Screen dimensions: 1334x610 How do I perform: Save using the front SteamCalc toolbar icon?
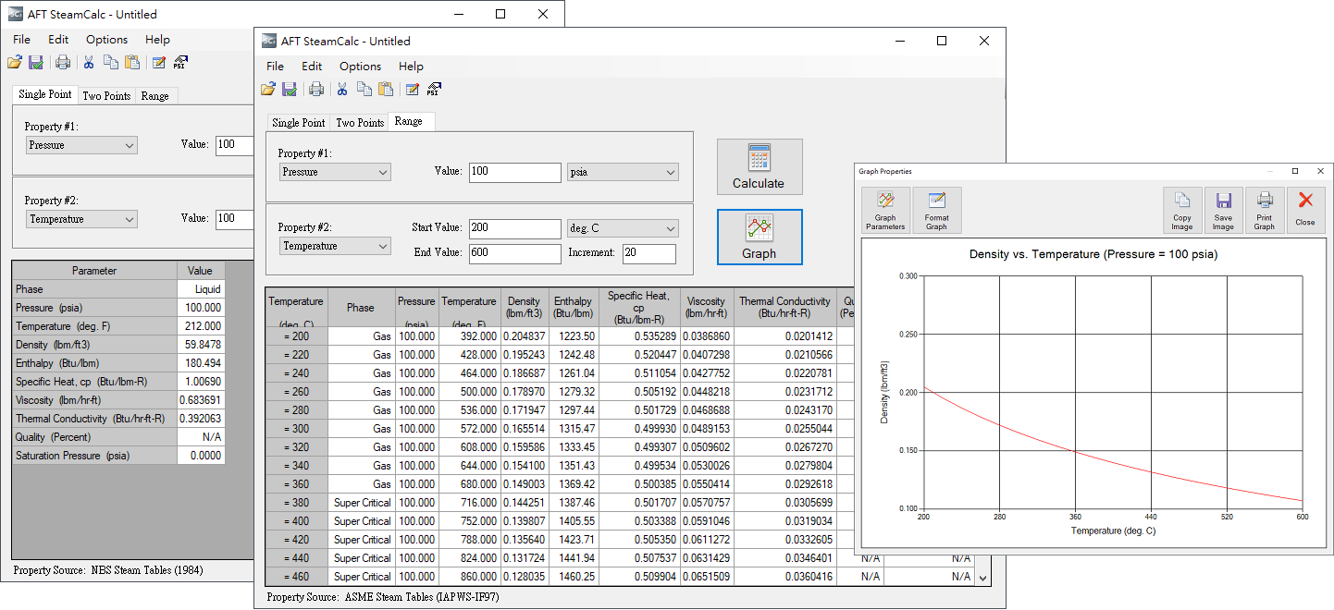290,89
